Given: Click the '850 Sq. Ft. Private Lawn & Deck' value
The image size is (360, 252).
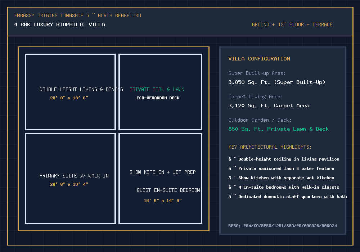Looking at the screenshot, I should [279, 129].
